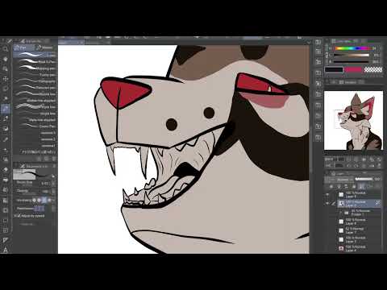Click the brush stroke preview

tap(31, 175)
